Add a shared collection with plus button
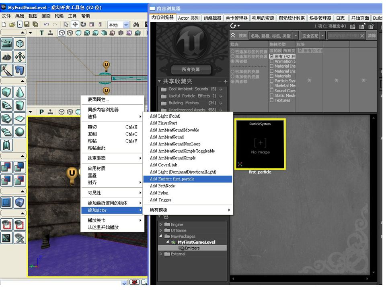Viewport: 386px width, 290px height. tap(225, 81)
